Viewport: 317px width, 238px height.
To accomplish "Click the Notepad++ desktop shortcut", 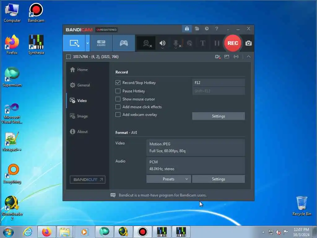I will coord(12,142).
